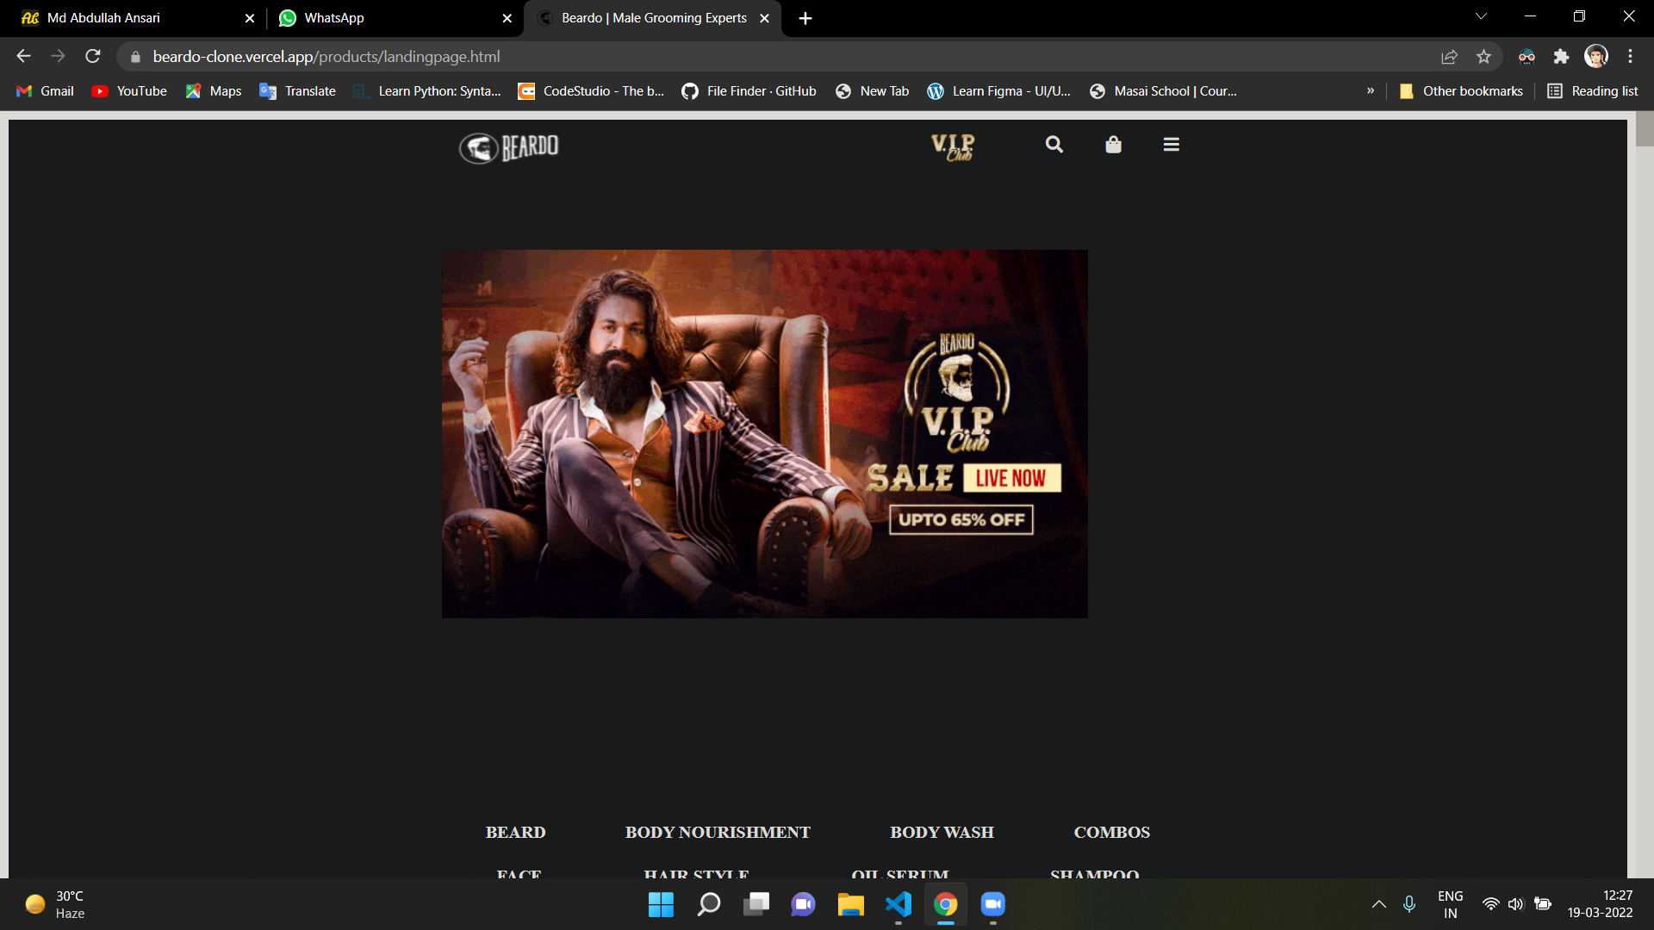
Task: Open the shopping bag cart icon
Action: (x=1113, y=145)
